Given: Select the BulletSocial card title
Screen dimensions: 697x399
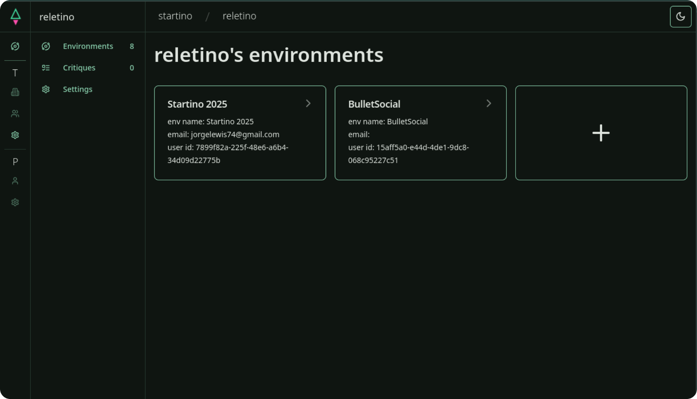Looking at the screenshot, I should tap(374, 104).
